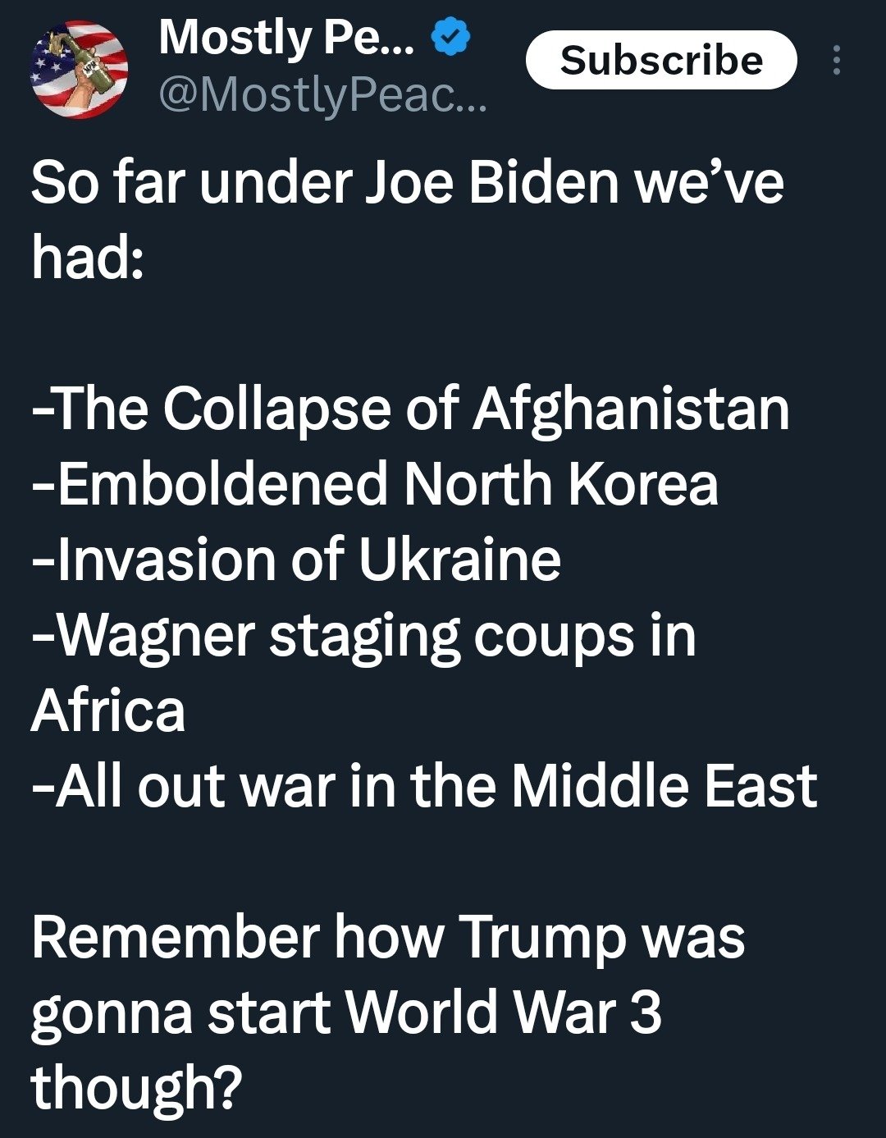Select 'All out war in the Middle East'

[x=424, y=786]
